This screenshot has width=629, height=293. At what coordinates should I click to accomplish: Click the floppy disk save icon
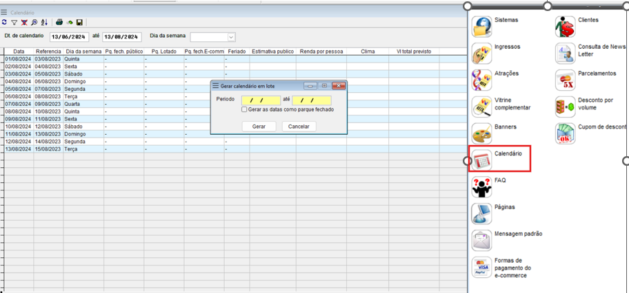[x=80, y=23]
